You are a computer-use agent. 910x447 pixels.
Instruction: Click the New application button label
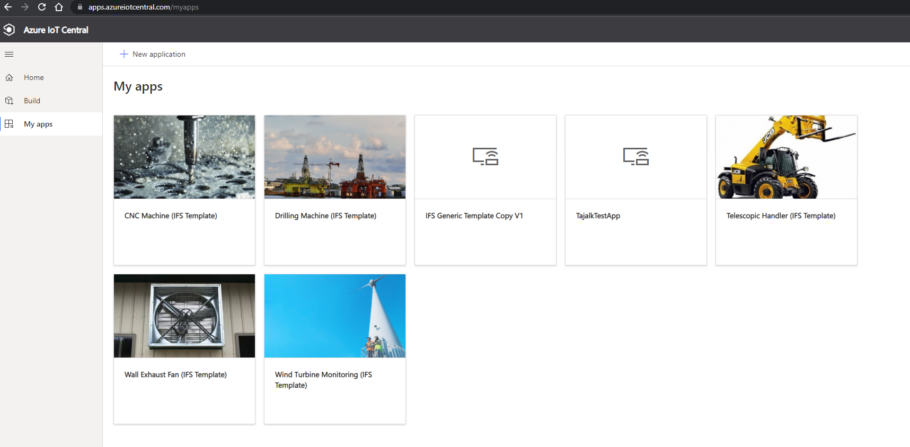coord(159,54)
